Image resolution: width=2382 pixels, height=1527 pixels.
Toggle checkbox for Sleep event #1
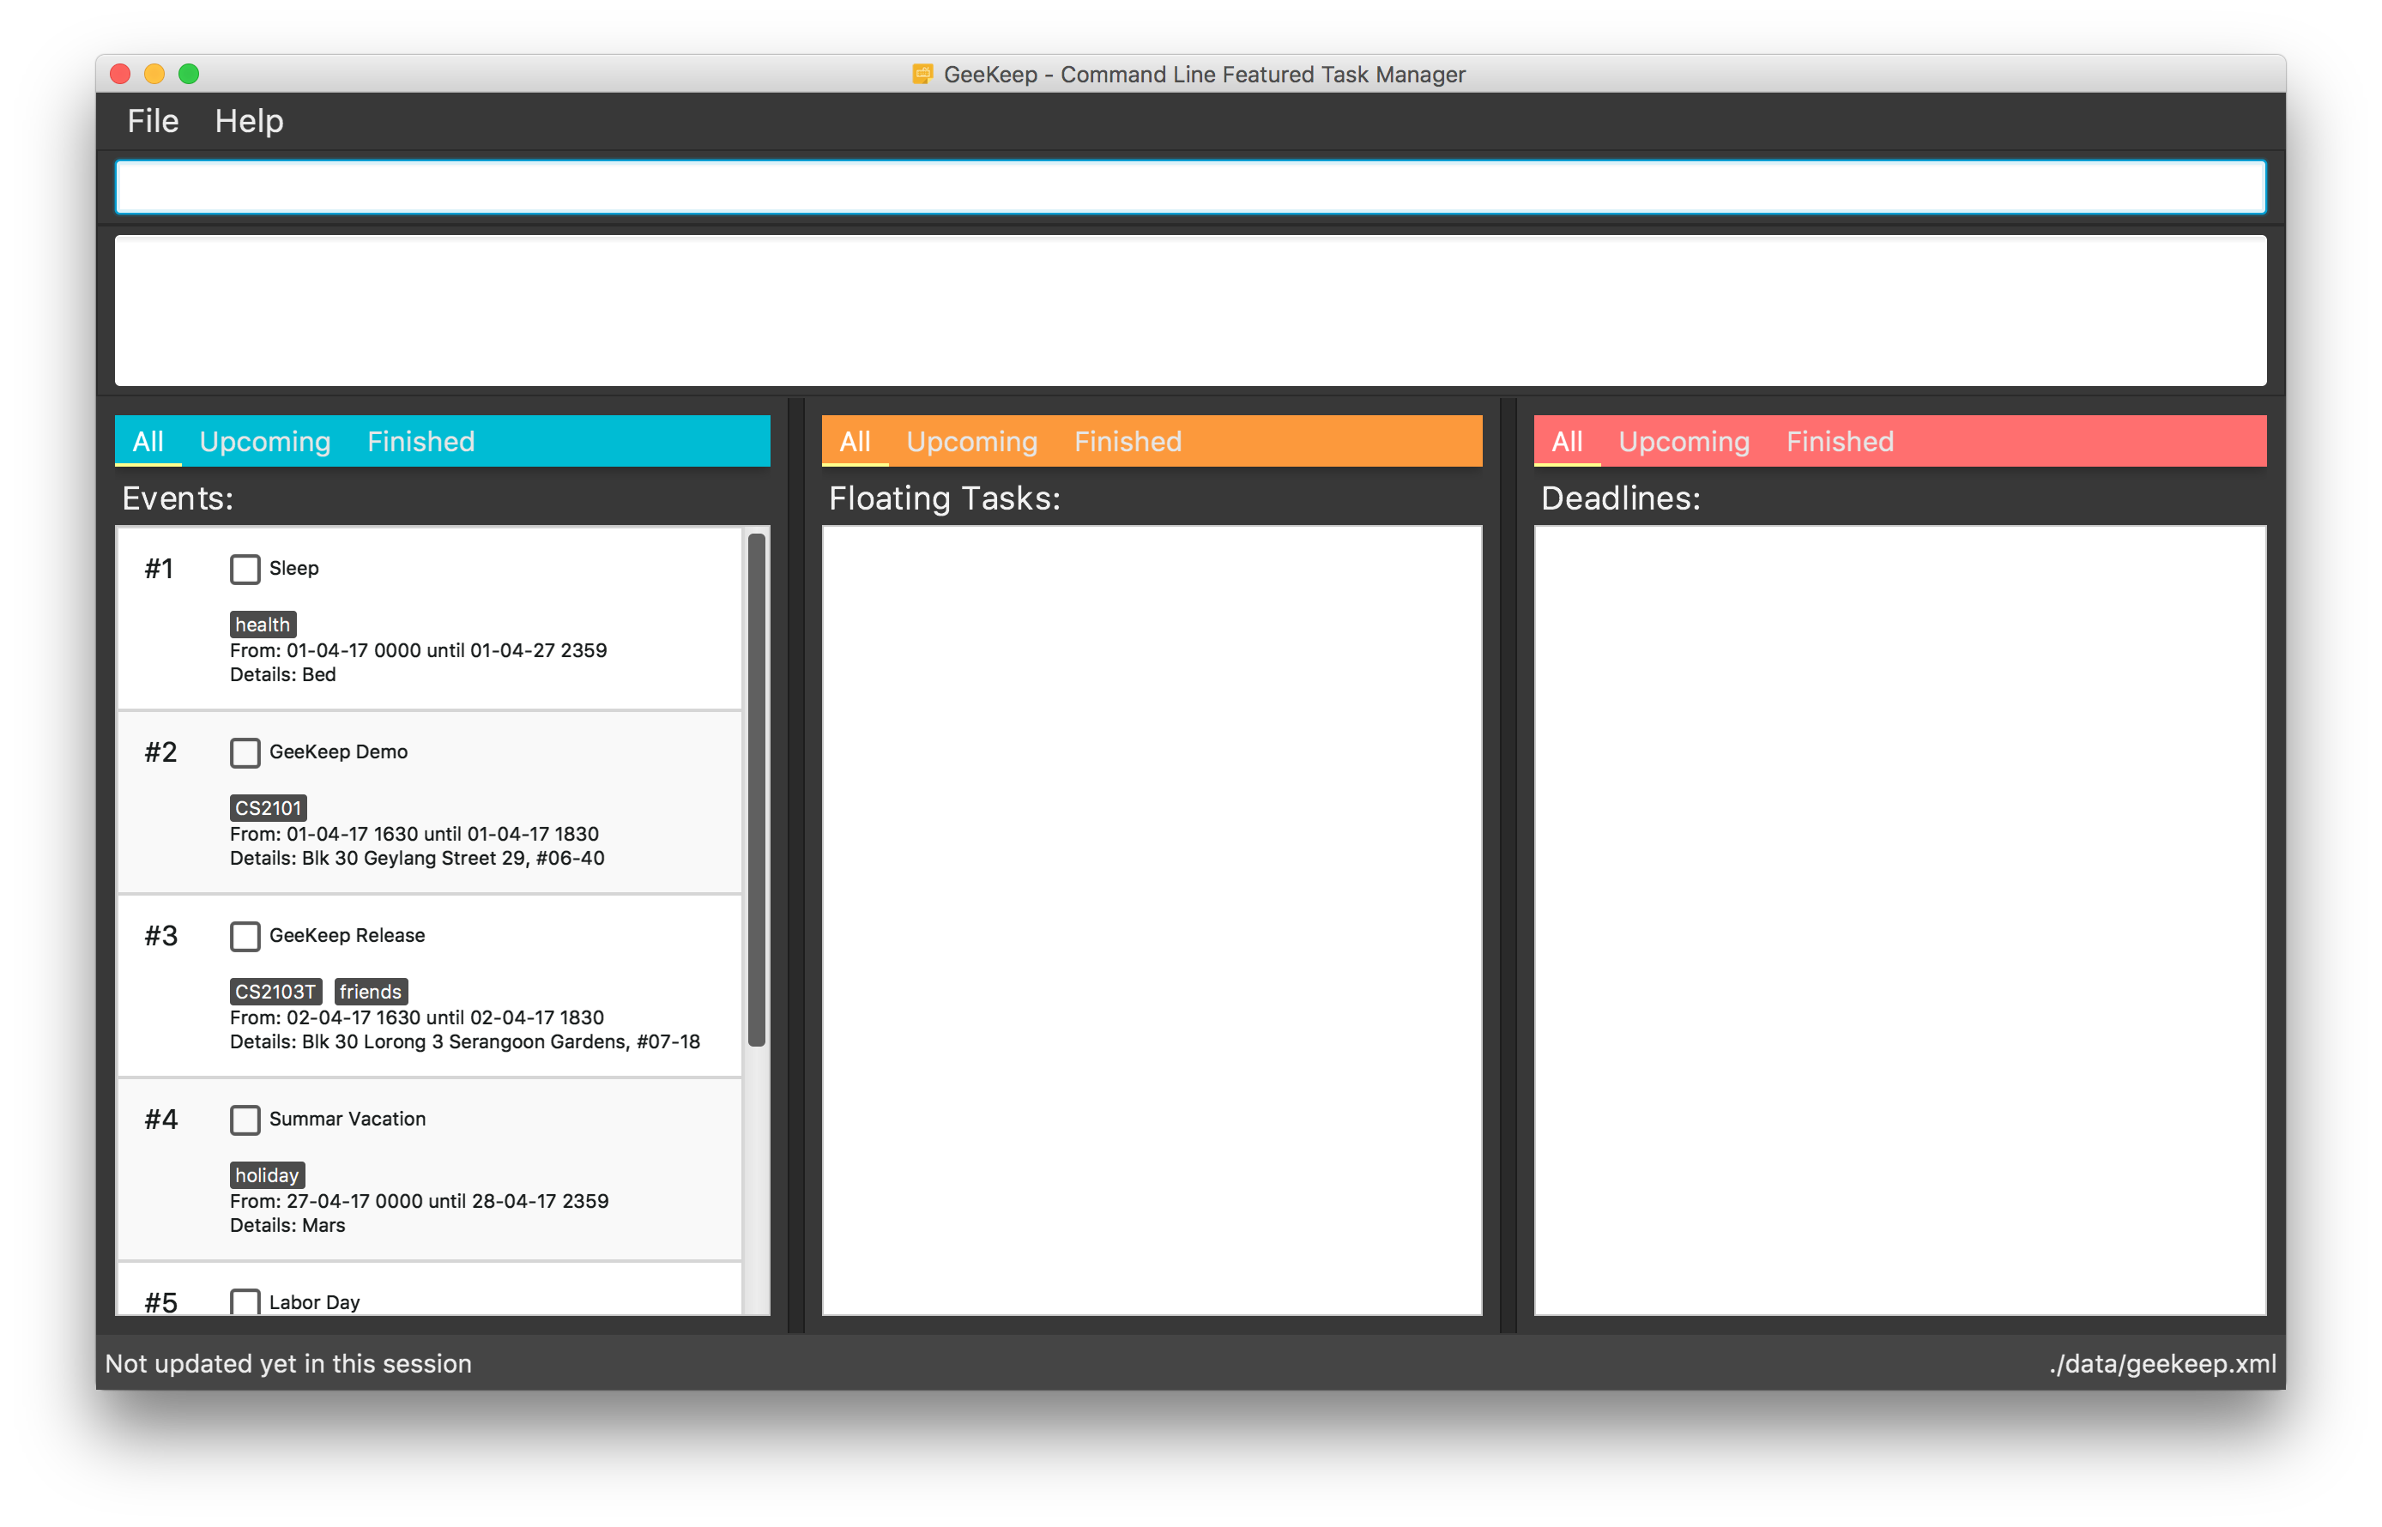click(246, 567)
